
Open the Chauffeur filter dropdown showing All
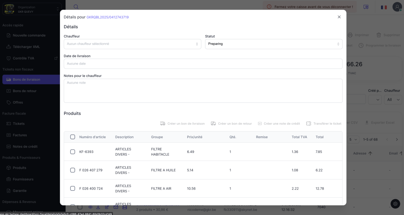click(x=393, y=99)
